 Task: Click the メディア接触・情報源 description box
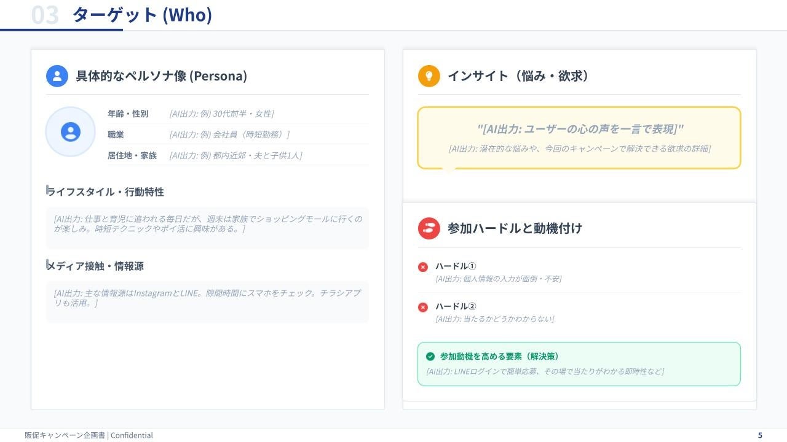point(207,301)
